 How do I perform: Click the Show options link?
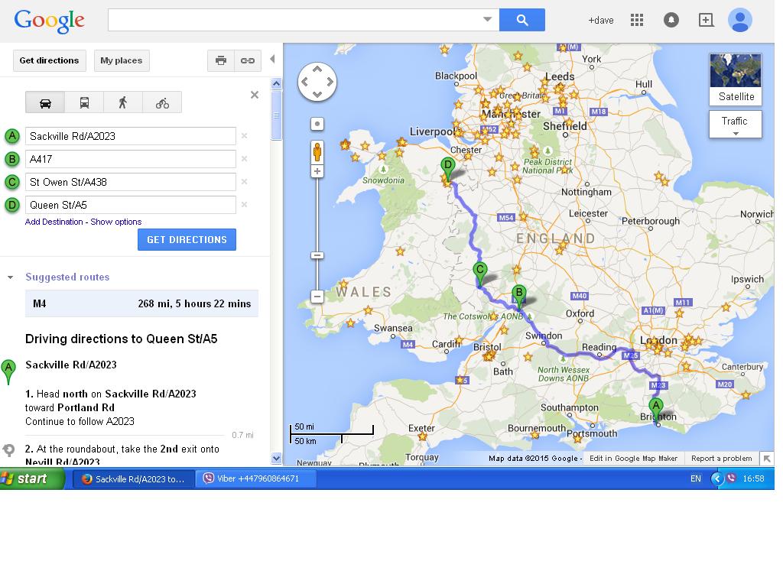(x=116, y=222)
